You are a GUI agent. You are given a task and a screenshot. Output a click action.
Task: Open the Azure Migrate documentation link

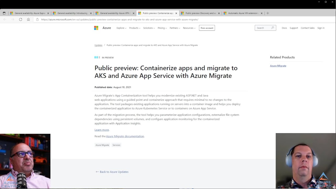pyautogui.click(x=125, y=136)
